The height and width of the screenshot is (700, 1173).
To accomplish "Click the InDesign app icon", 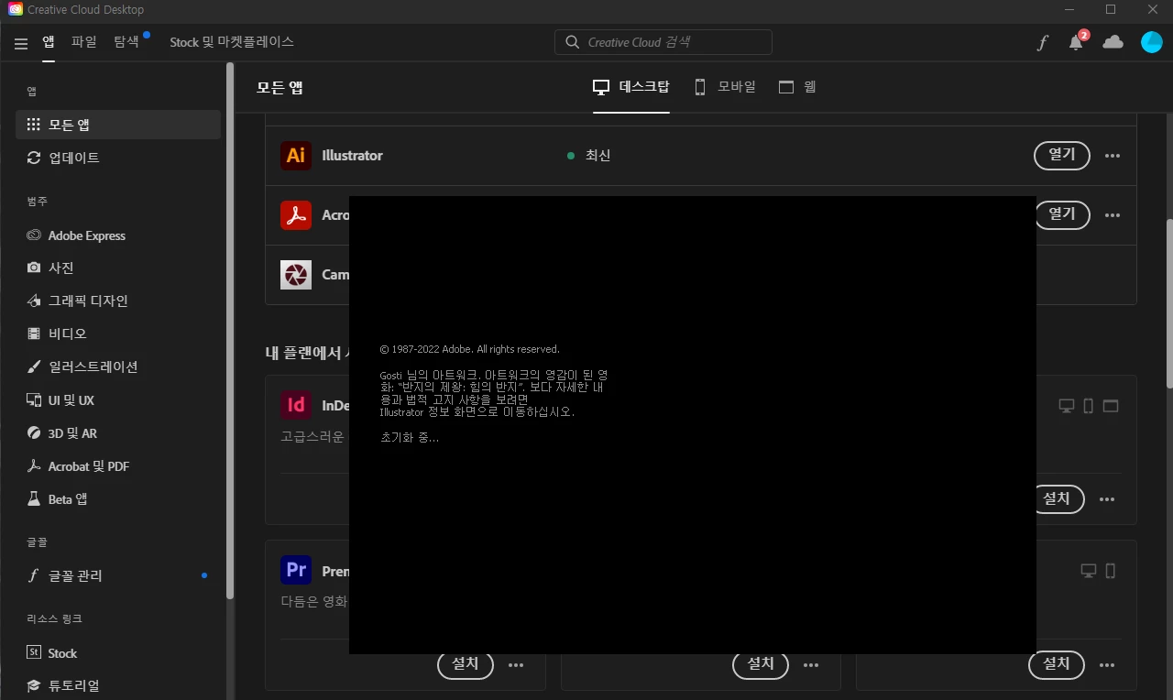I will point(296,405).
